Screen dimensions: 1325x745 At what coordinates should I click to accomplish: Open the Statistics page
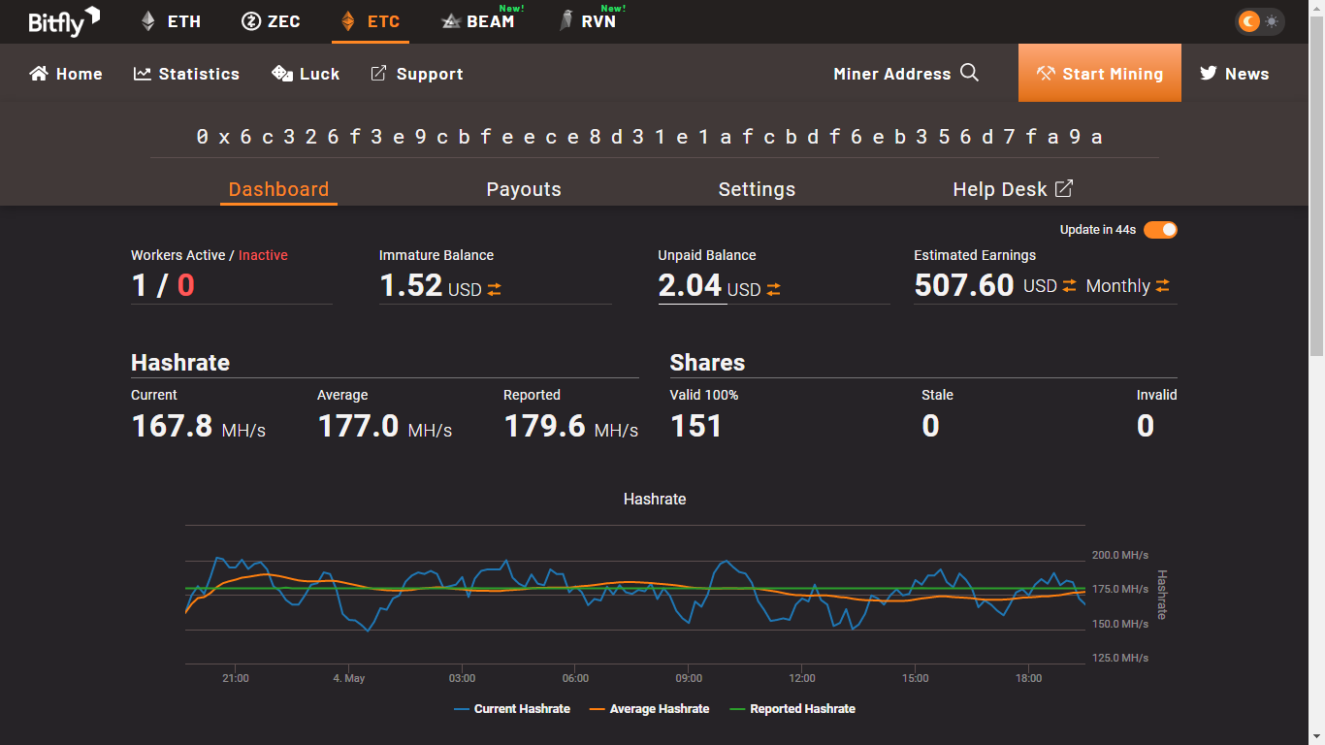click(186, 74)
